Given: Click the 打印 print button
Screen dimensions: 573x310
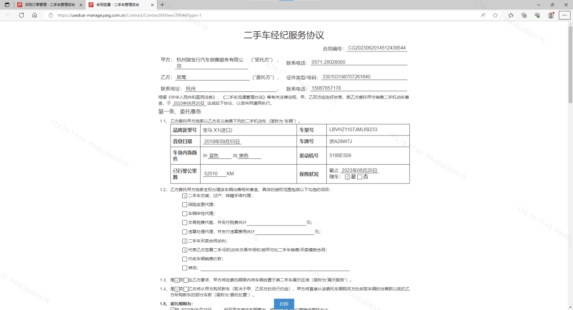Looking at the screenshot, I should [x=284, y=304].
